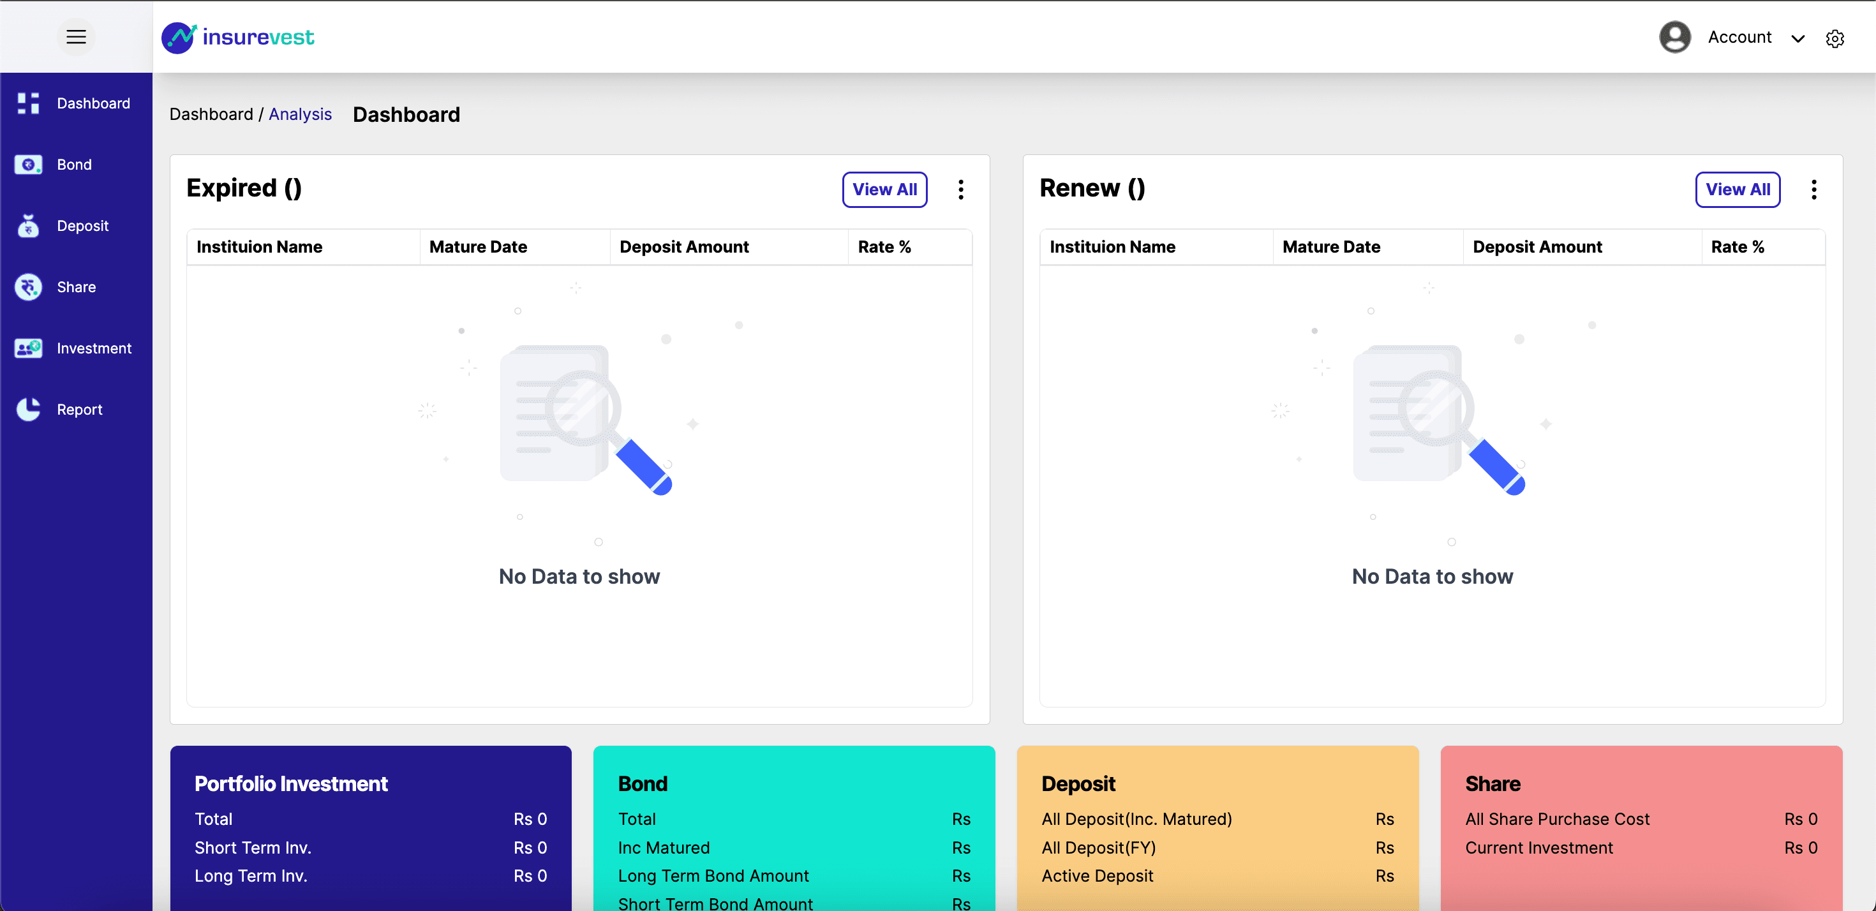Open the Report menu item
The image size is (1876, 911).
click(79, 410)
